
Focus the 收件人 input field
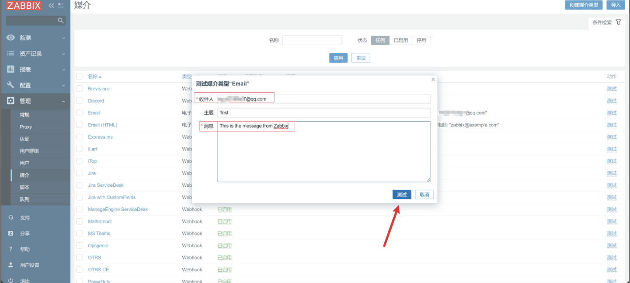pyautogui.click(x=324, y=99)
